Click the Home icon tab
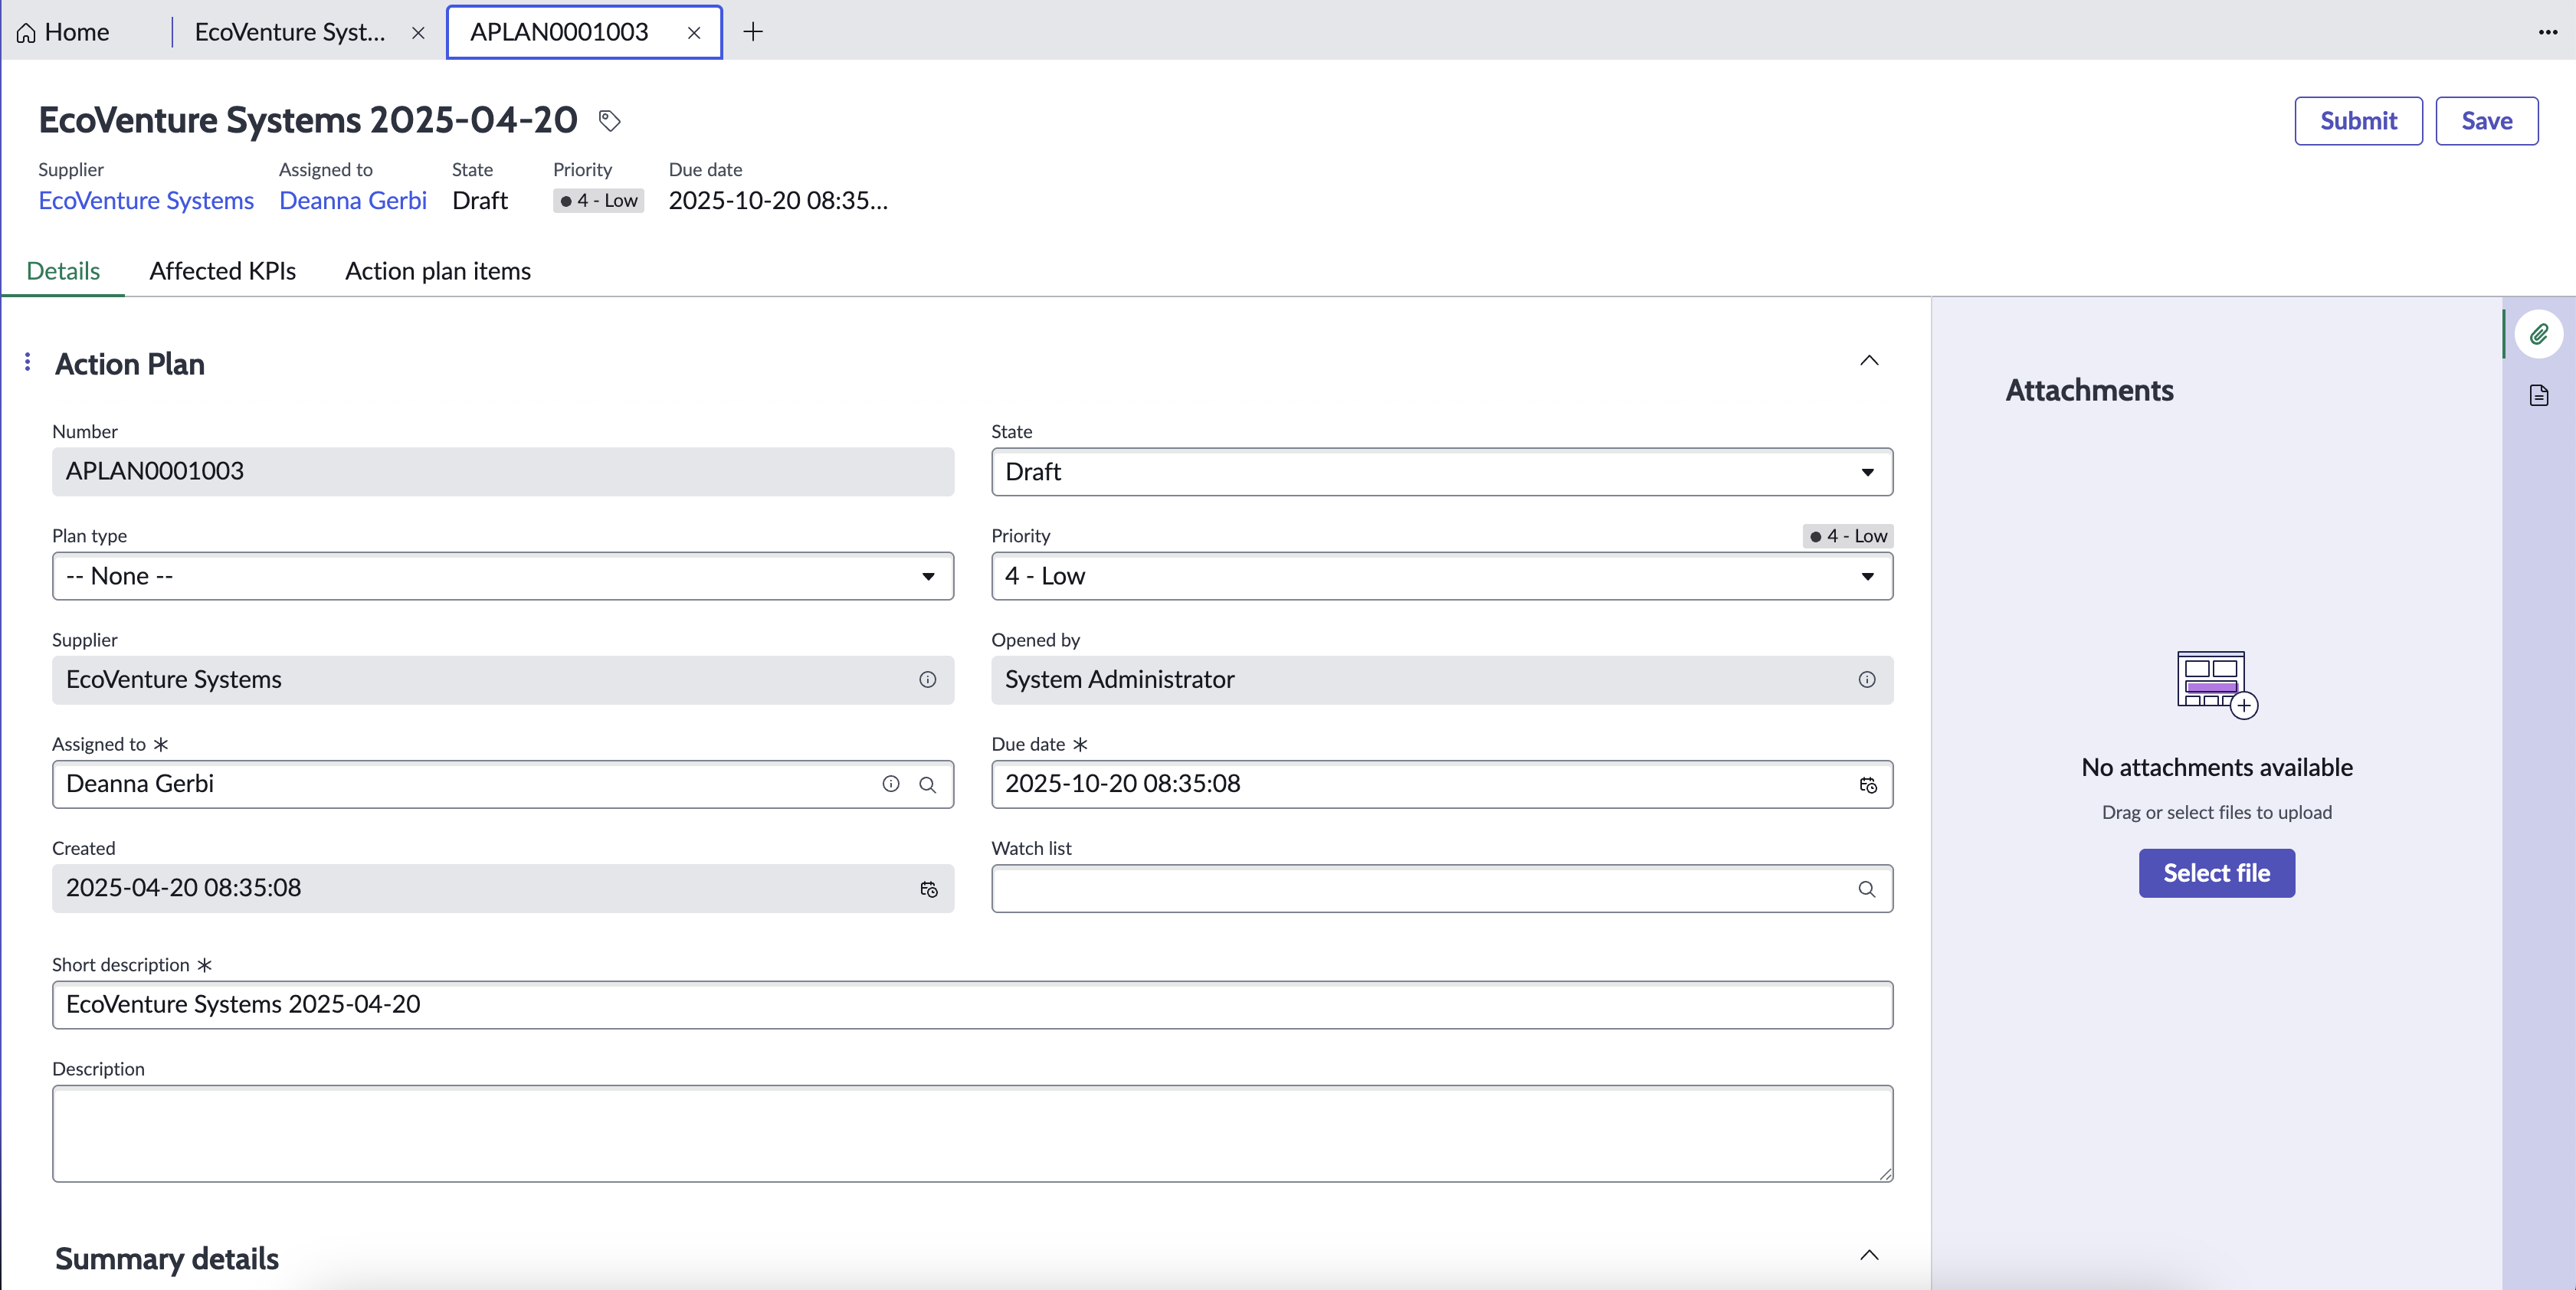The height and width of the screenshot is (1290, 2576). 63,32
